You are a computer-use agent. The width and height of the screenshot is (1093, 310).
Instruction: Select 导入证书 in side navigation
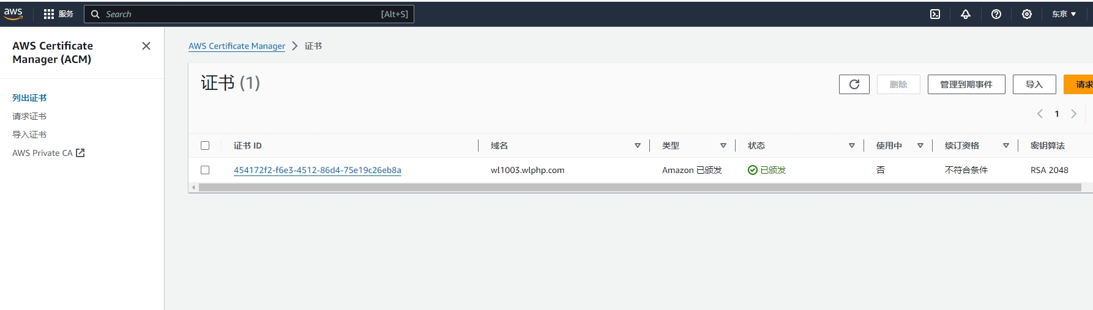click(29, 135)
